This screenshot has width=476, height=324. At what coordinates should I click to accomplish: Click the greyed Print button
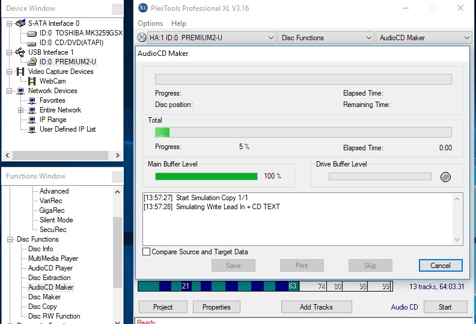(x=302, y=266)
